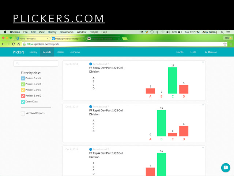Open the History menu
This screenshot has width=234, height=176.
click(x=52, y=32)
